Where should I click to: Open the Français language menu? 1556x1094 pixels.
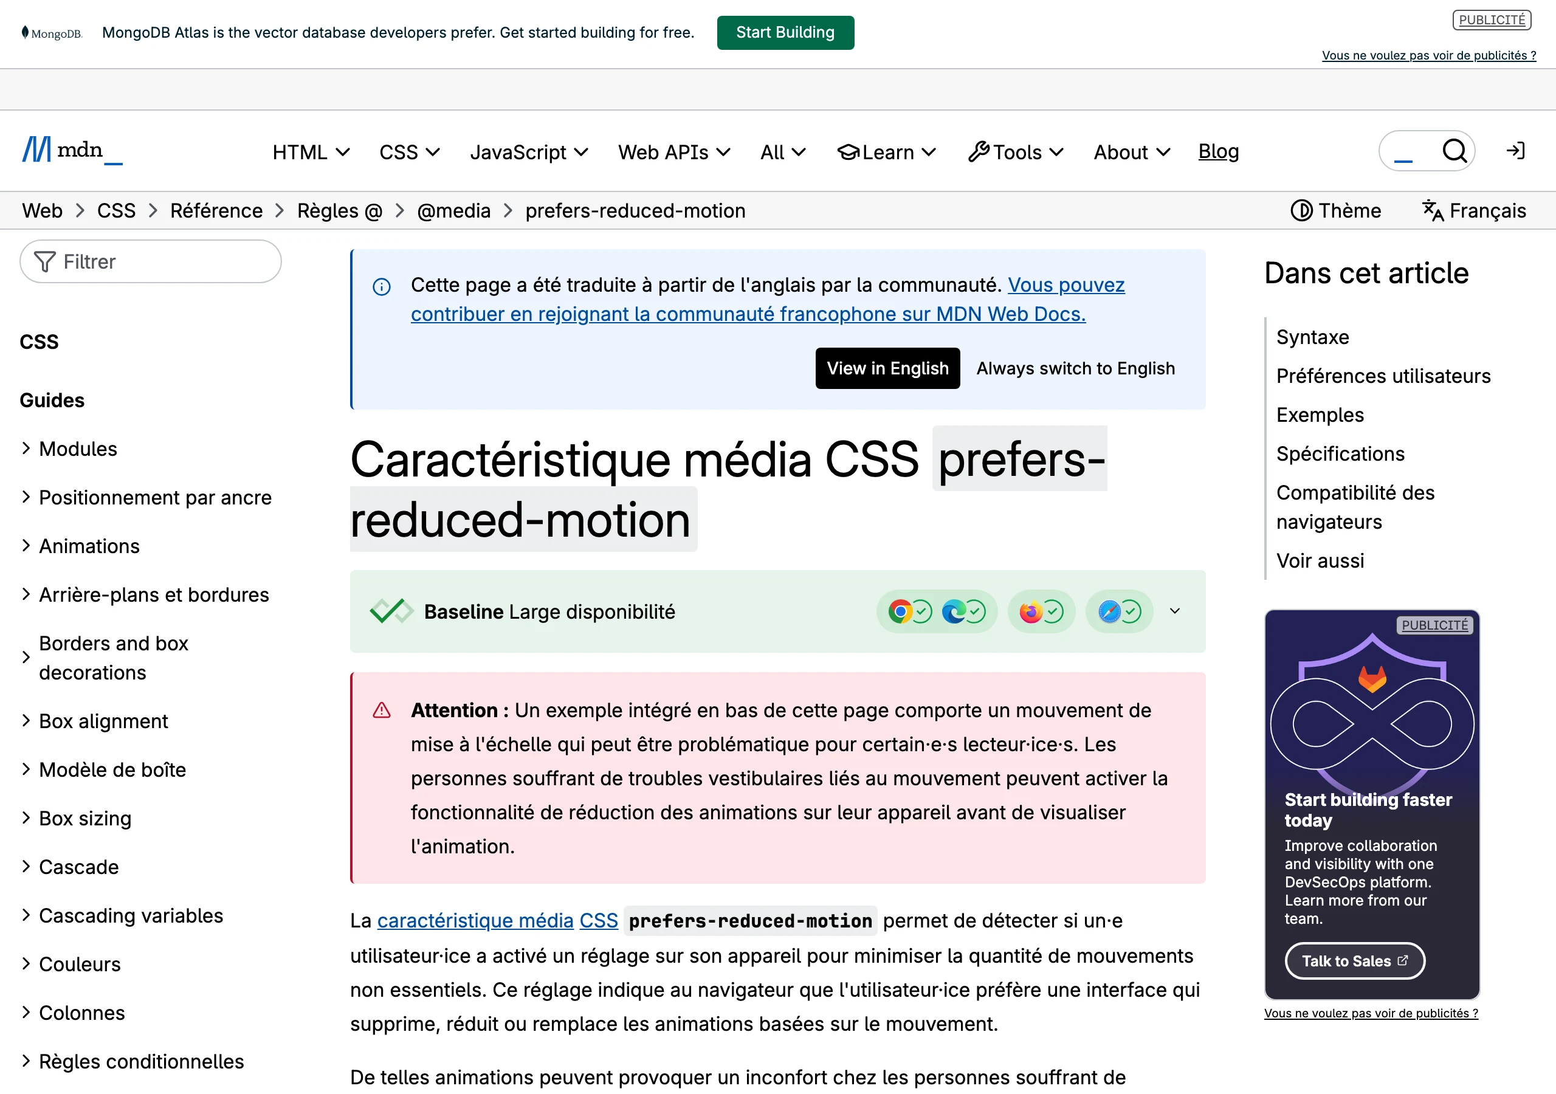coord(1474,211)
